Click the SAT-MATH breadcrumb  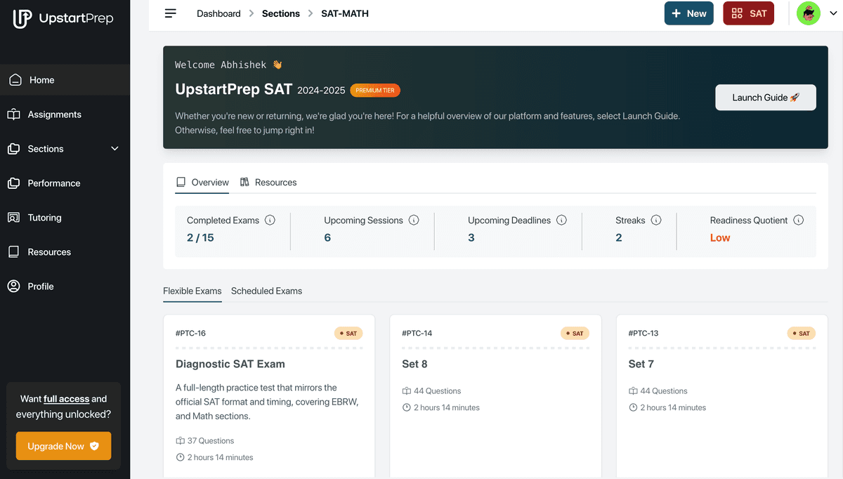345,13
